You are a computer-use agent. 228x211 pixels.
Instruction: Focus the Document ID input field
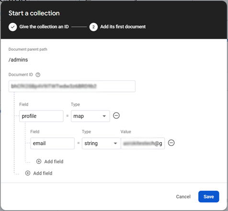click(x=72, y=86)
